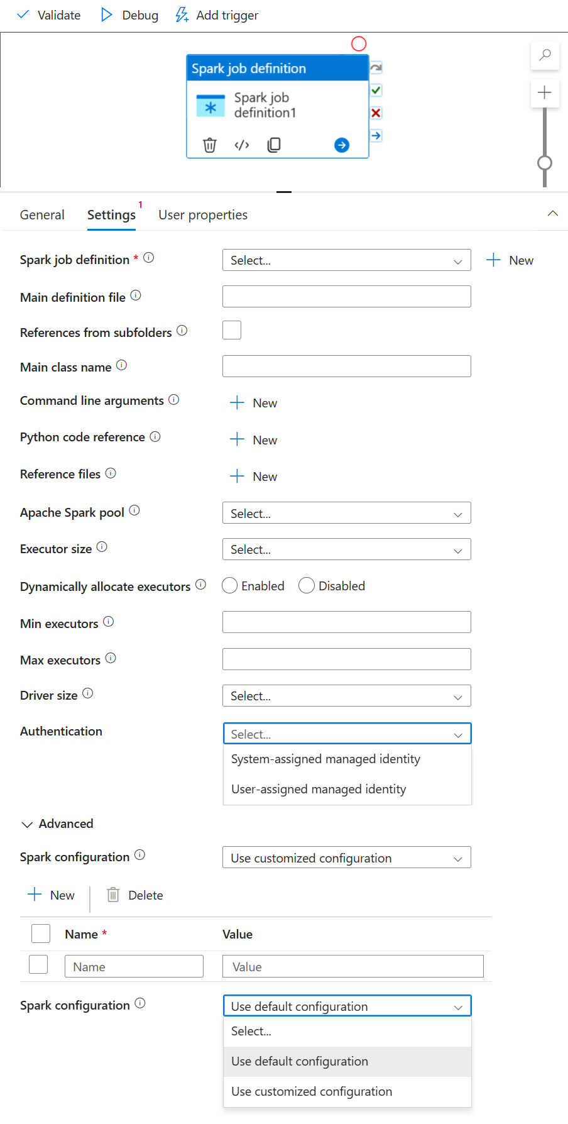Zoom in with the plus icon

click(x=544, y=93)
